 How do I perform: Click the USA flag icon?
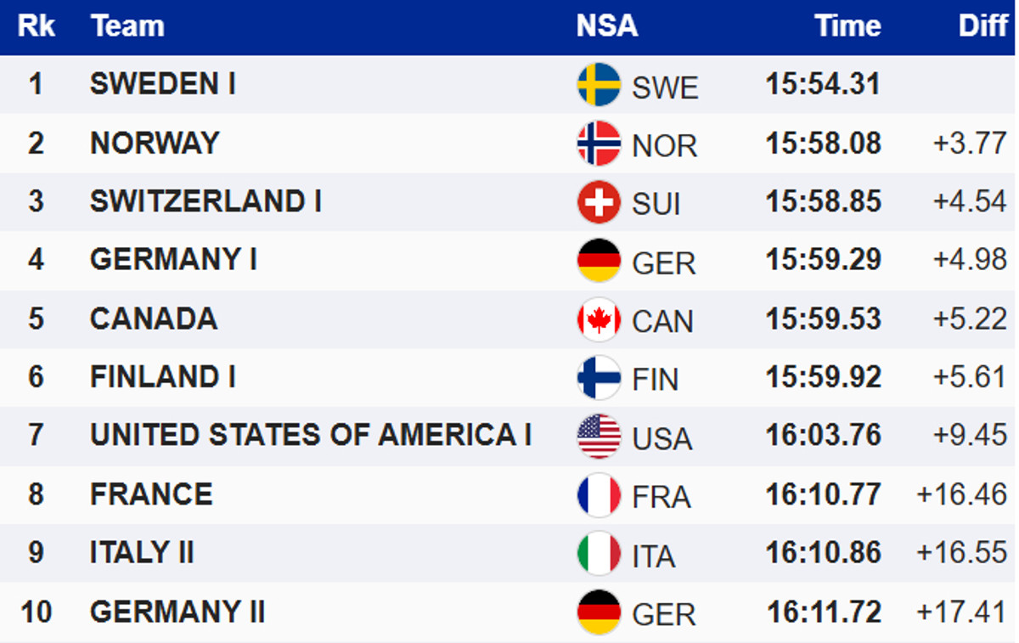(x=599, y=436)
